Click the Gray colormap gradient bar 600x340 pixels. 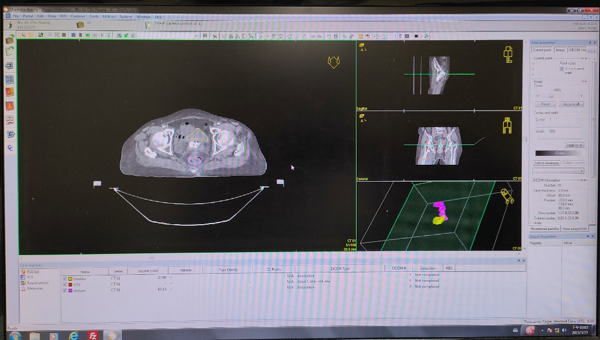559,153
